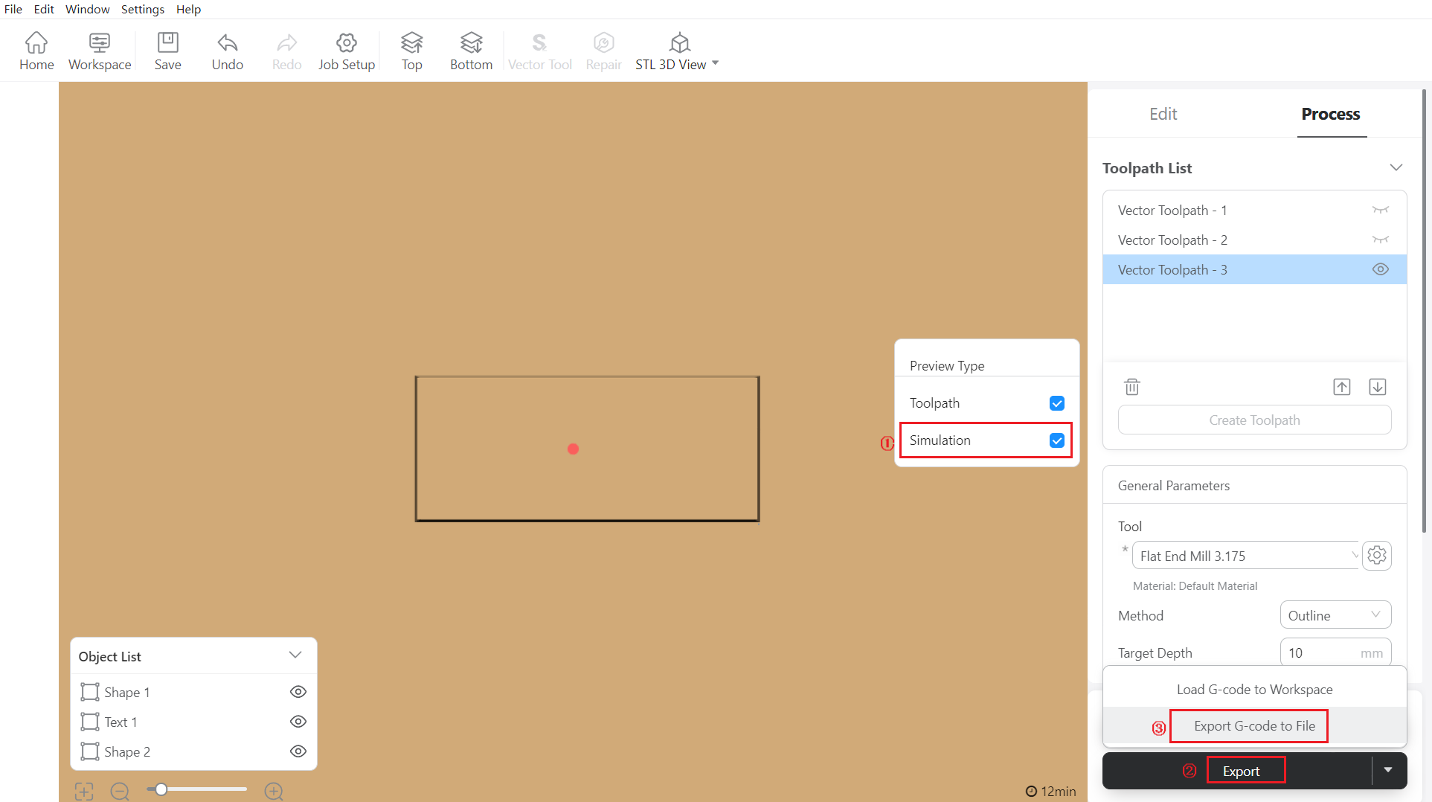Expand the Export button dropdown arrow
This screenshot has height=802, width=1432.
coord(1388,770)
